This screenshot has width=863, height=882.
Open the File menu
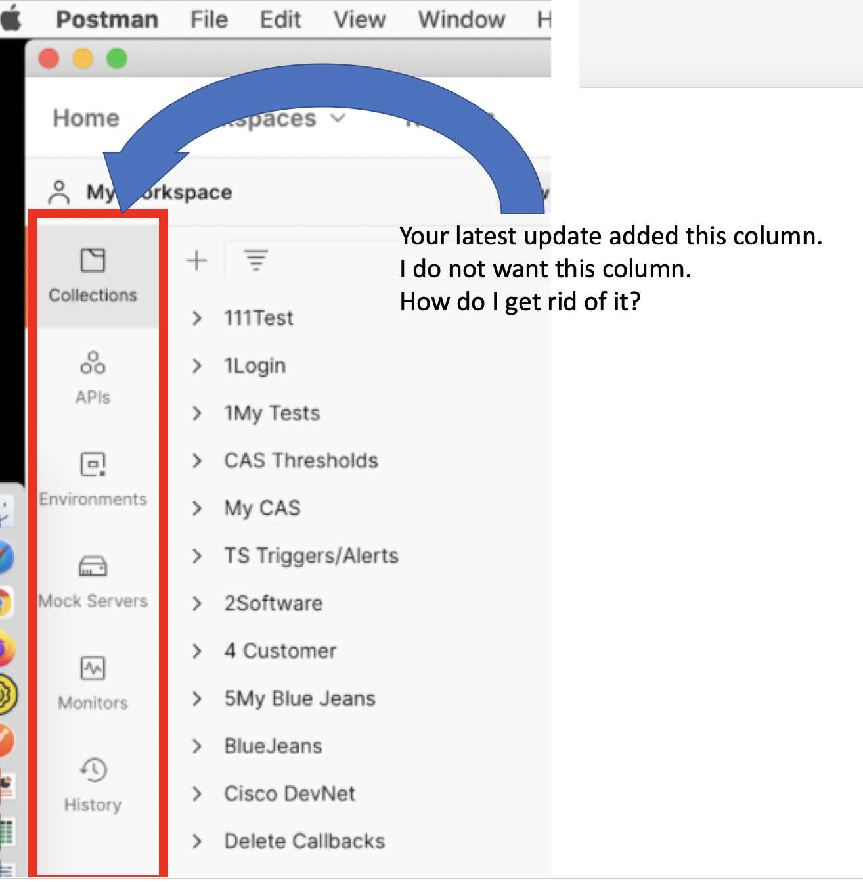tap(208, 19)
